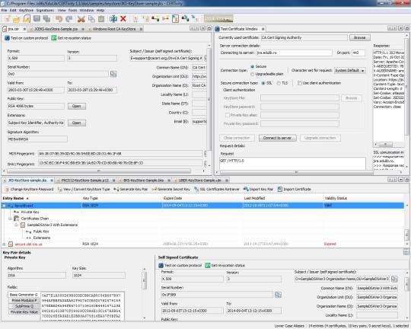The width and height of the screenshot is (411, 329).
Task: Click Generate Key Pair toolbar icon
Action: tap(116, 189)
